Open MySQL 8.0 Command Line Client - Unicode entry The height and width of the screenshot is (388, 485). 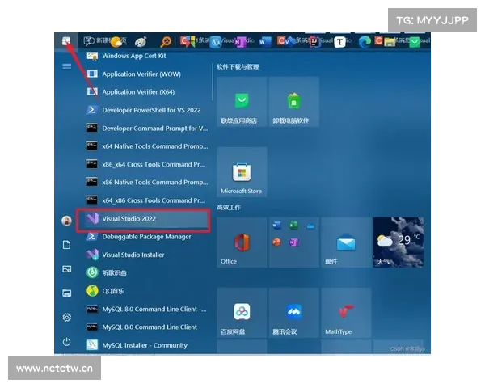(x=145, y=309)
